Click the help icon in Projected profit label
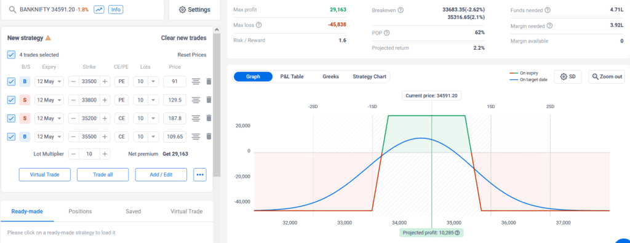Image resolution: width=630 pixels, height=243 pixels. [x=457, y=233]
